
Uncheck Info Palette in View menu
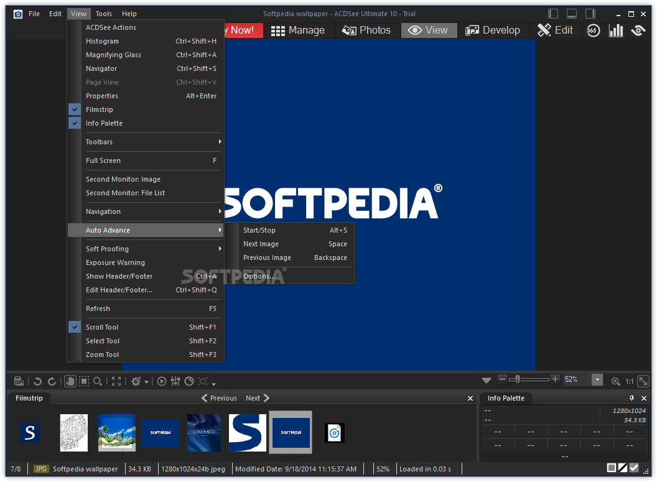click(145, 123)
